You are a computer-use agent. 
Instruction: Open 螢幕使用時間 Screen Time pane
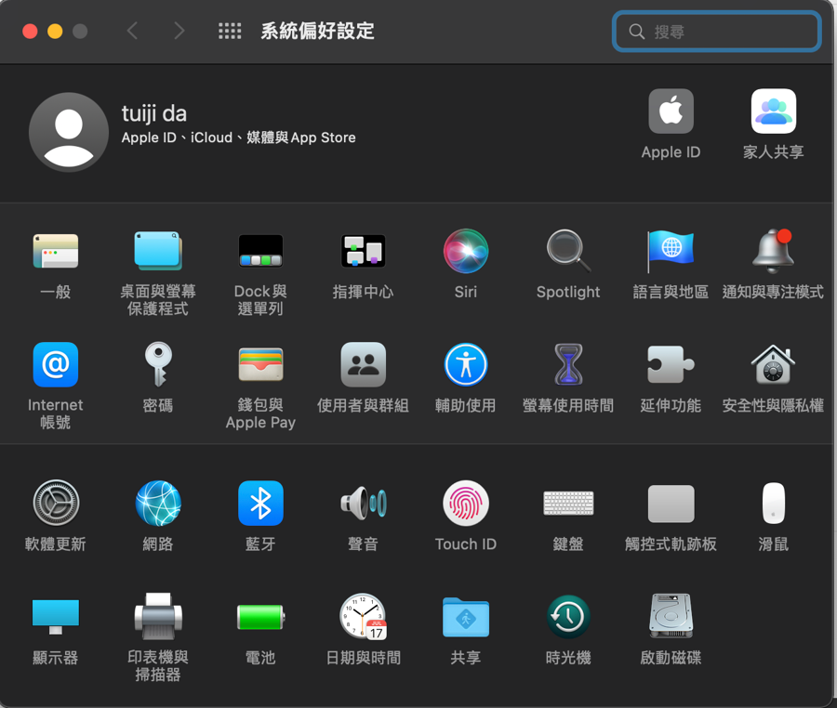point(567,365)
